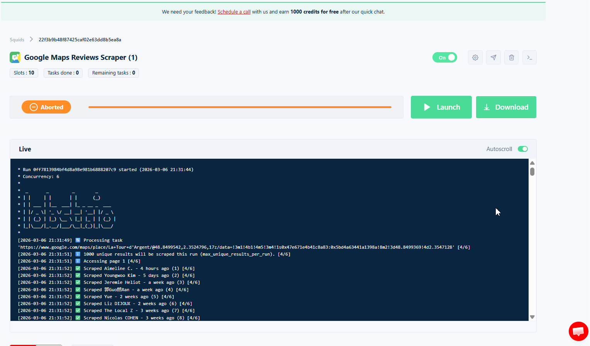
Task: Open the console terminal icon
Action: 529,57
